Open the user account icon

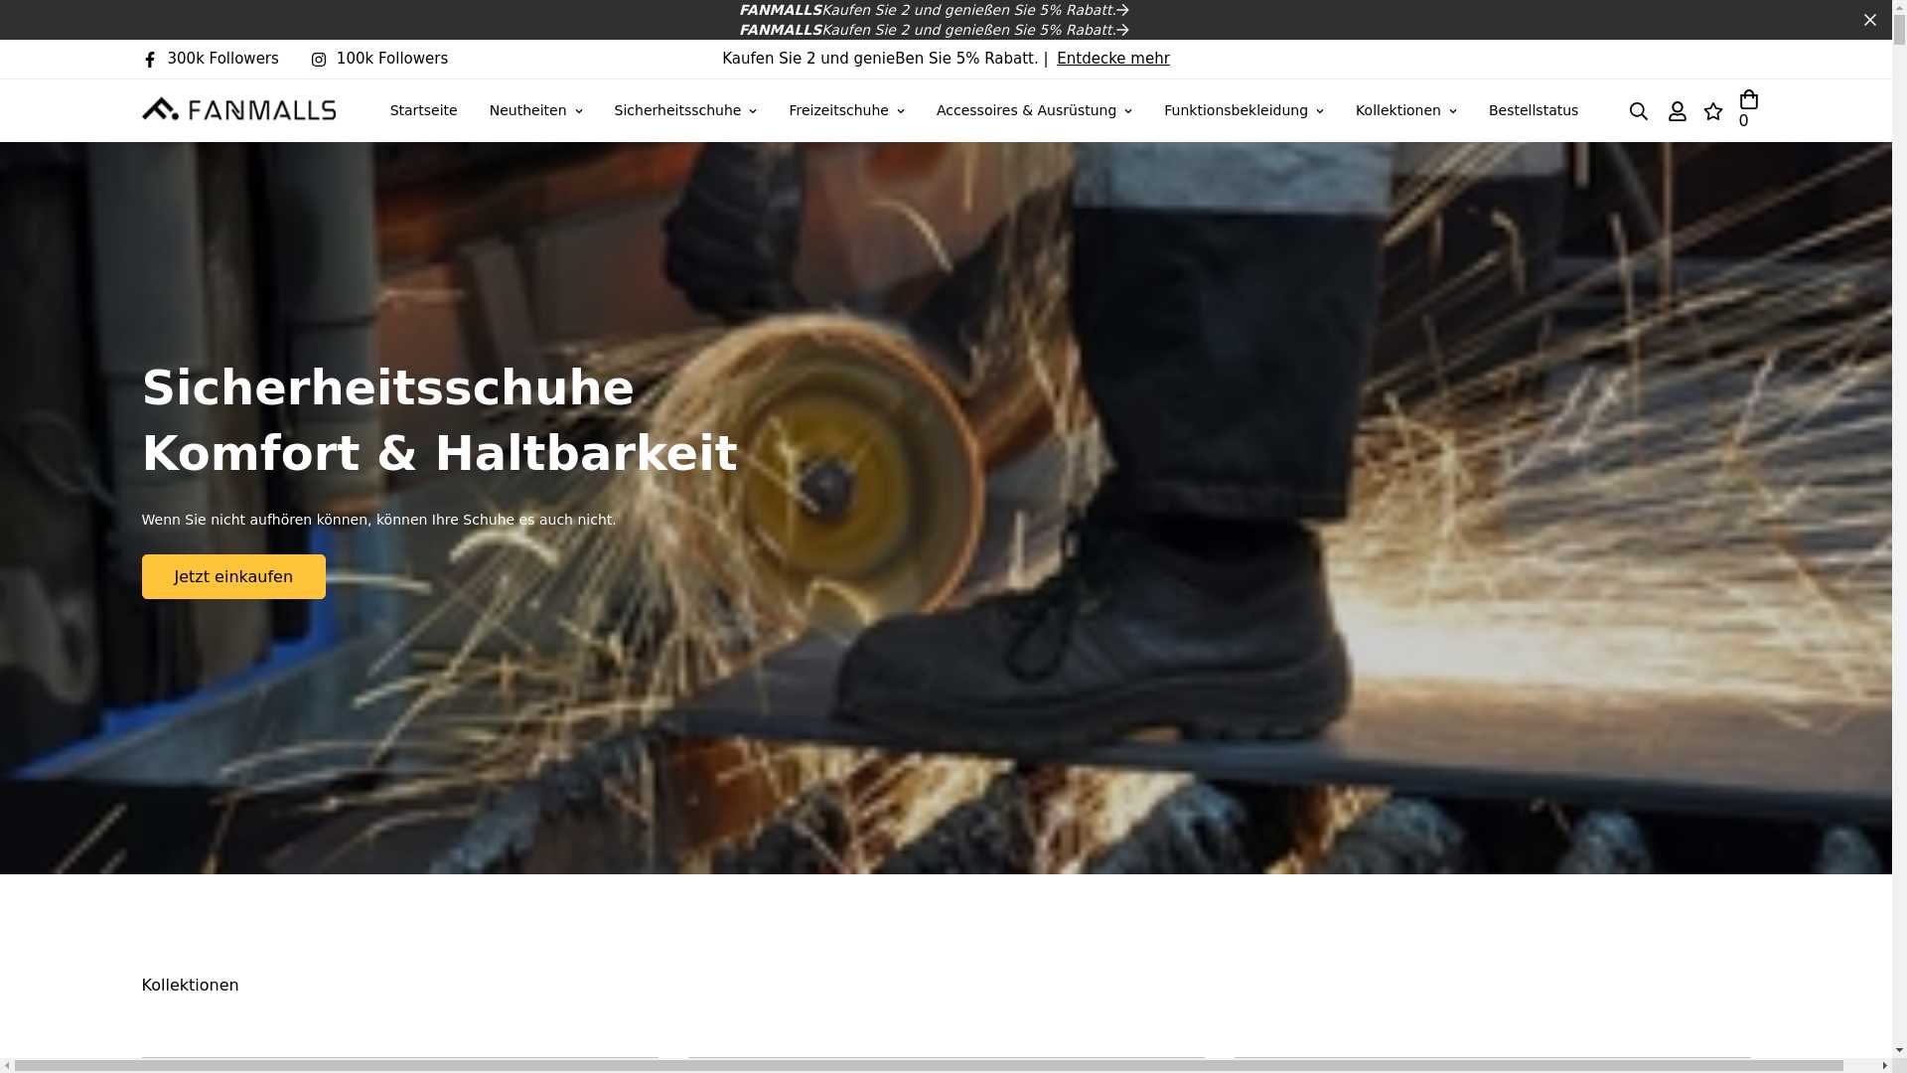(x=1678, y=111)
